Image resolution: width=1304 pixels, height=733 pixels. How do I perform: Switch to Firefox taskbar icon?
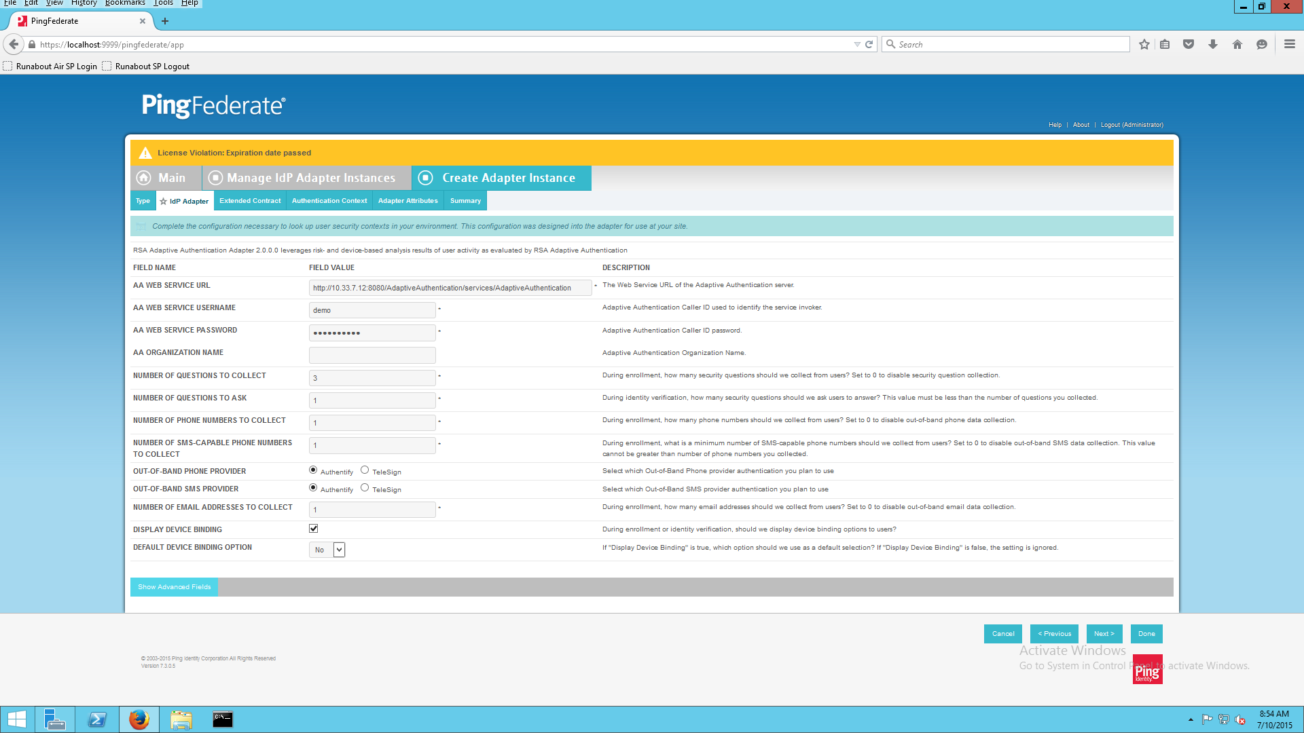tap(139, 719)
